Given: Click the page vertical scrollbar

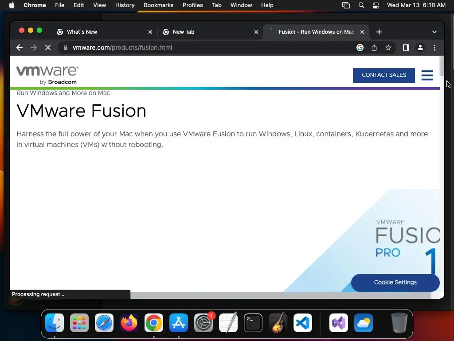Looking at the screenshot, I should [442, 66].
